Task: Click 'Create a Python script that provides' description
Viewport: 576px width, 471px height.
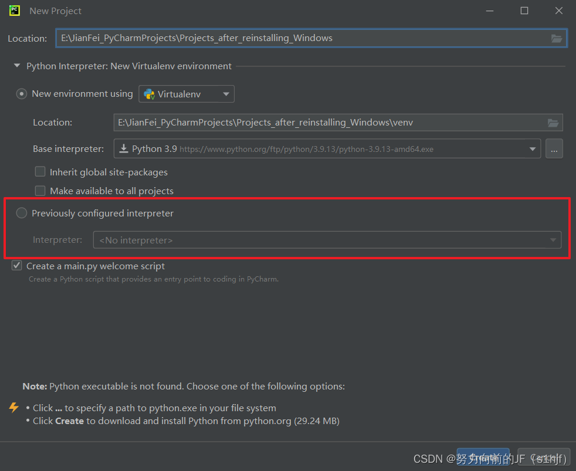Action: tap(154, 279)
